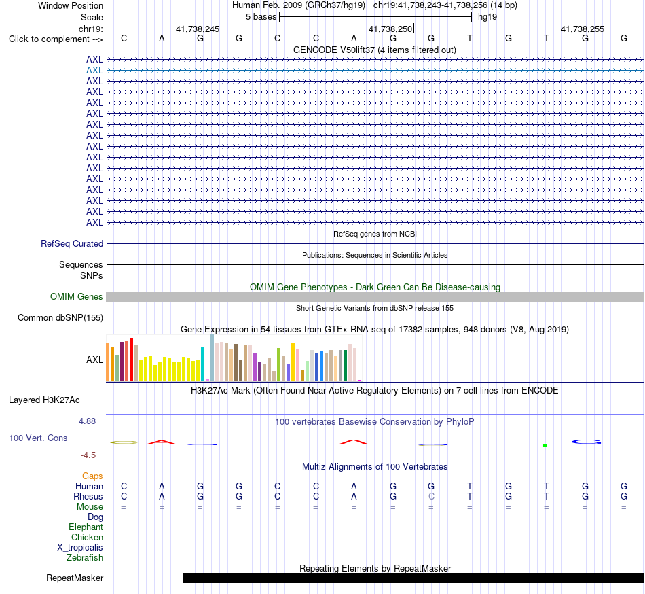
Task: Click the OMIM Genes label
Action: click(77, 296)
